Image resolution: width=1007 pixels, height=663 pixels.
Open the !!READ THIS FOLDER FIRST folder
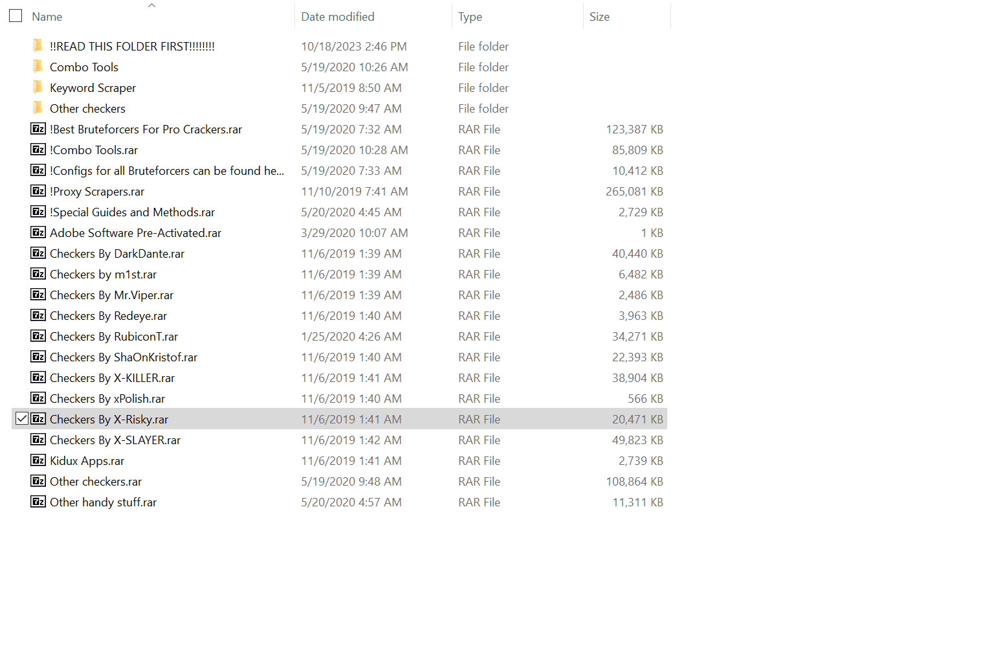(132, 46)
